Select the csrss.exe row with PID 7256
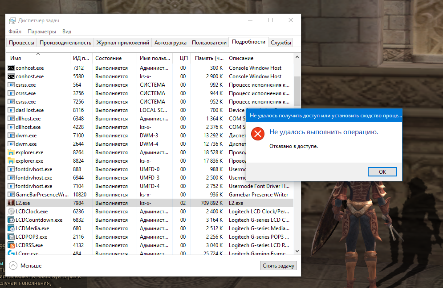 150,101
